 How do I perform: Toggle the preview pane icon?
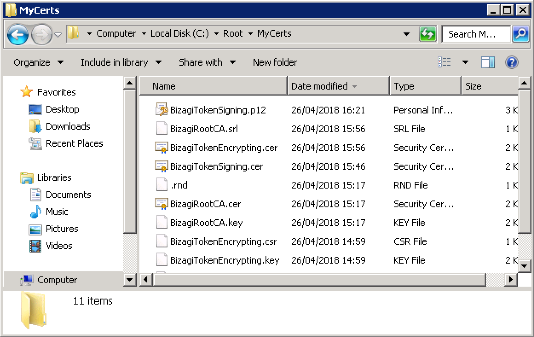point(488,62)
